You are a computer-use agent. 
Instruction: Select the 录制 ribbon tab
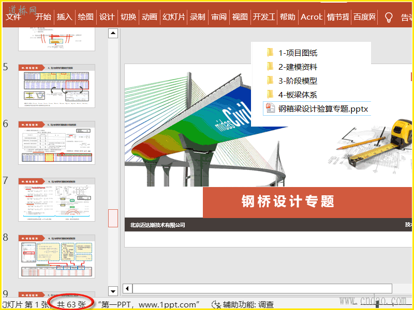click(198, 17)
